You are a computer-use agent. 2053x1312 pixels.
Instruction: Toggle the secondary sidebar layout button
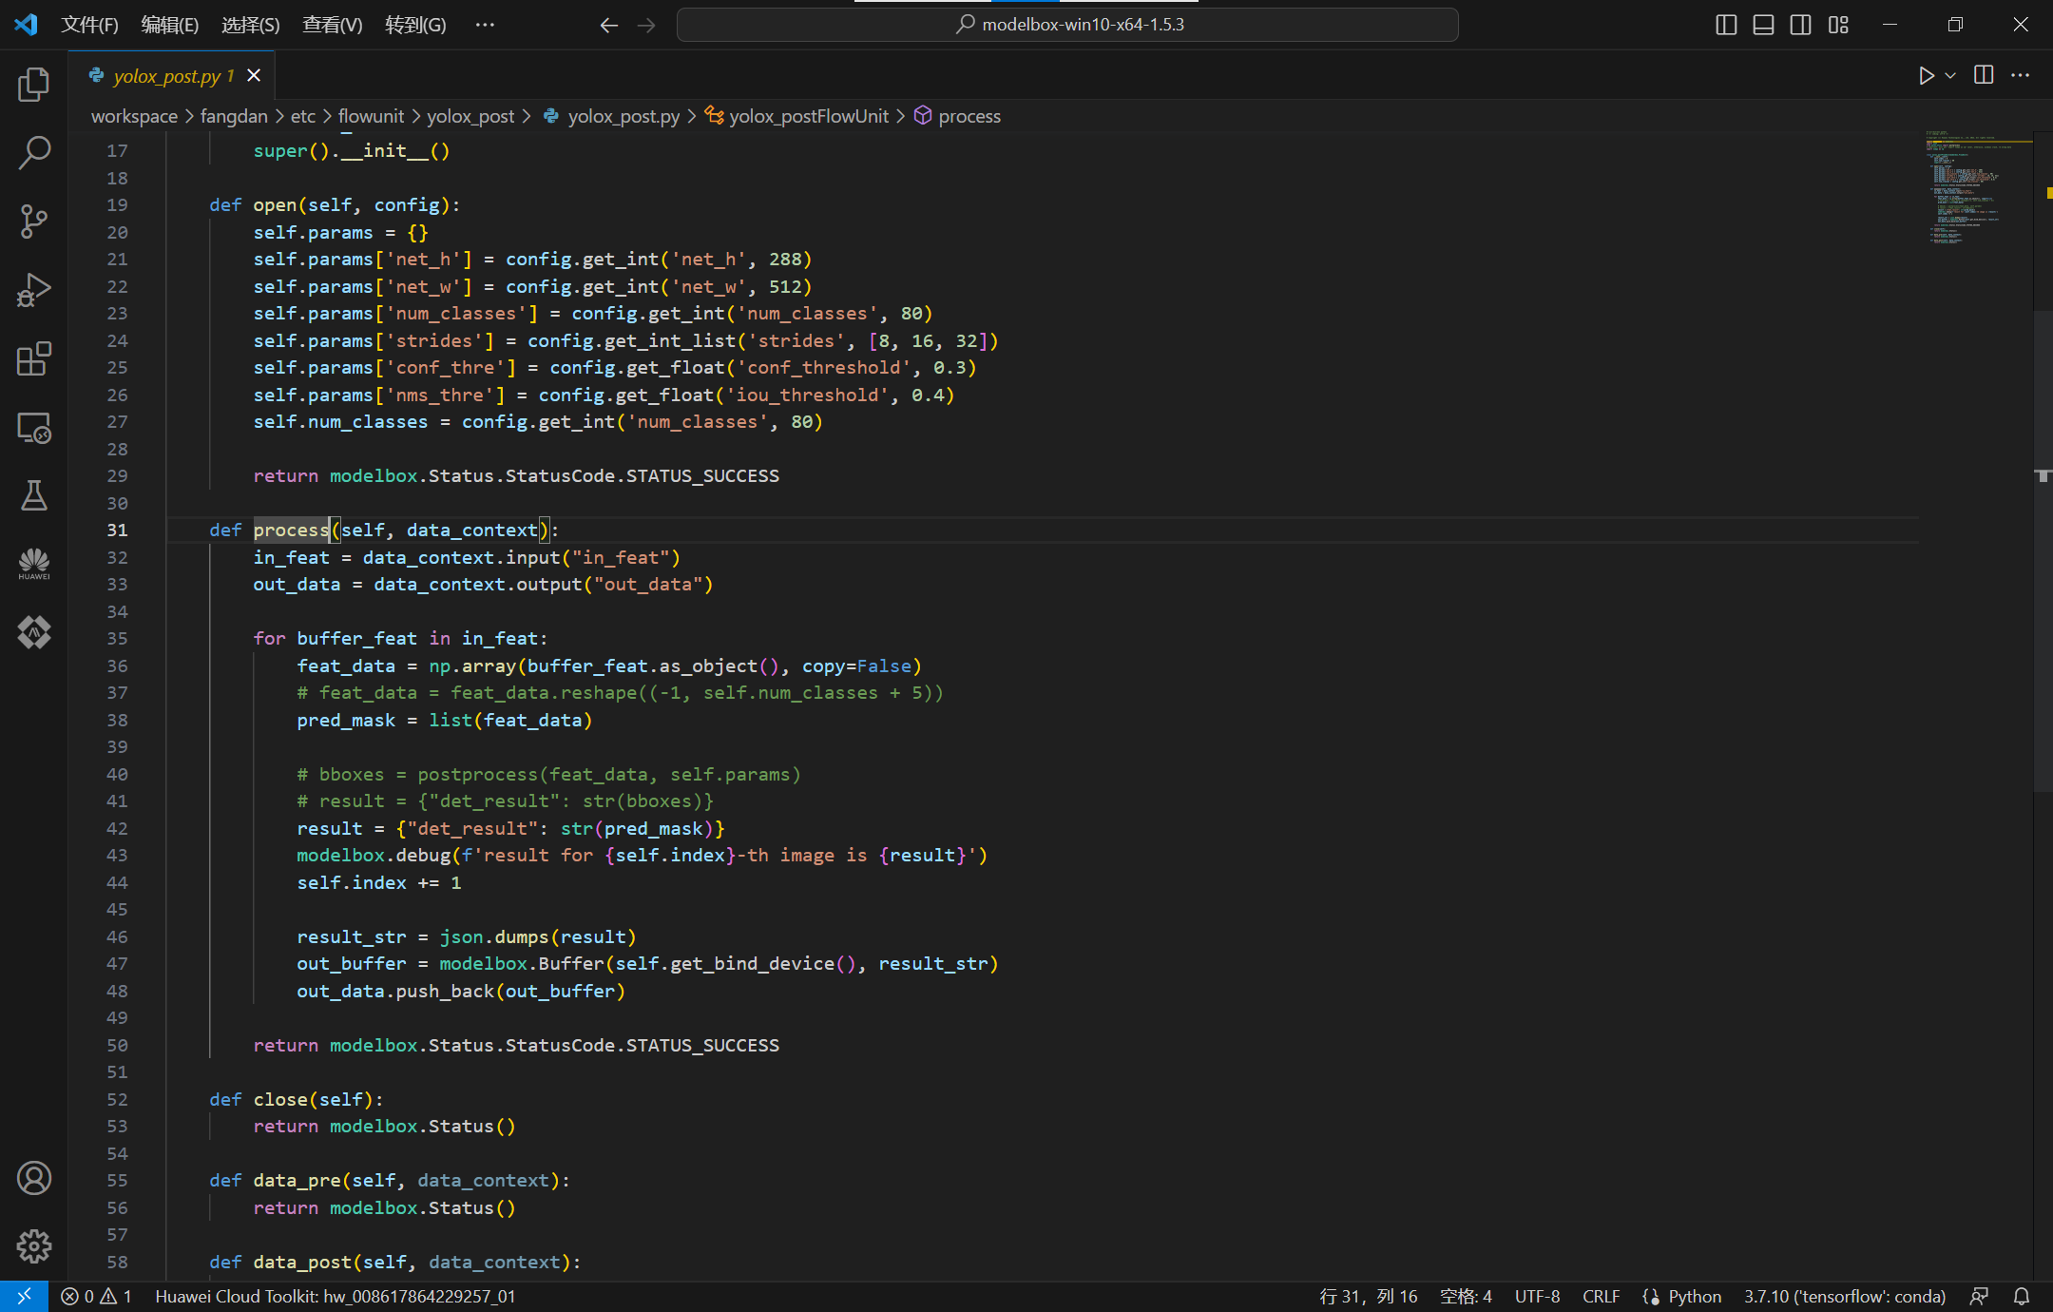tap(1800, 25)
